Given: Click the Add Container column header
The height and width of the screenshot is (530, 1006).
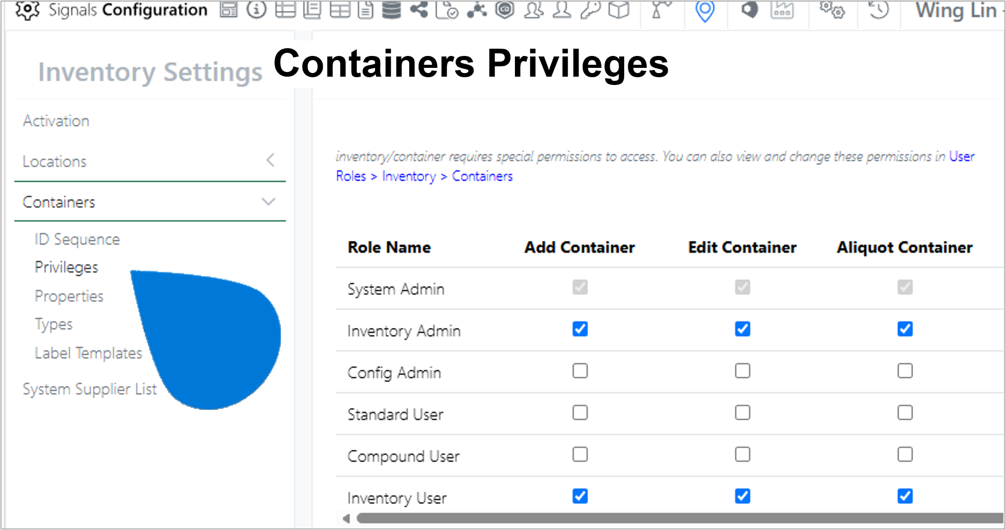Looking at the screenshot, I should coord(580,248).
